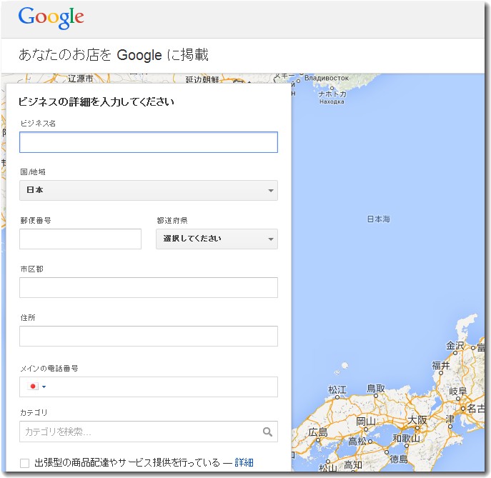The width and height of the screenshot is (491, 478).
Task: Click the Google logo
Action: point(51,18)
